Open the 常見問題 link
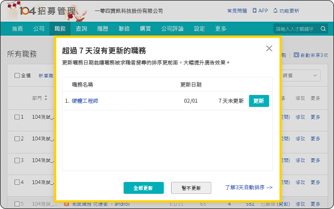Viewport: 334px width, 209px height. pyautogui.click(x=237, y=10)
